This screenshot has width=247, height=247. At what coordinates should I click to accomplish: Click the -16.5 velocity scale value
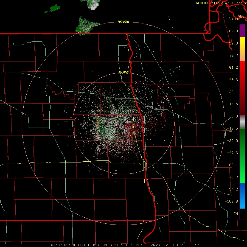click(232, 128)
